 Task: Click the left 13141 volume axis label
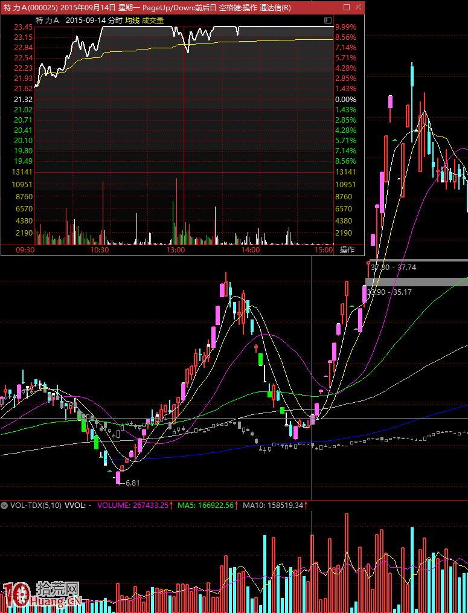click(23, 172)
